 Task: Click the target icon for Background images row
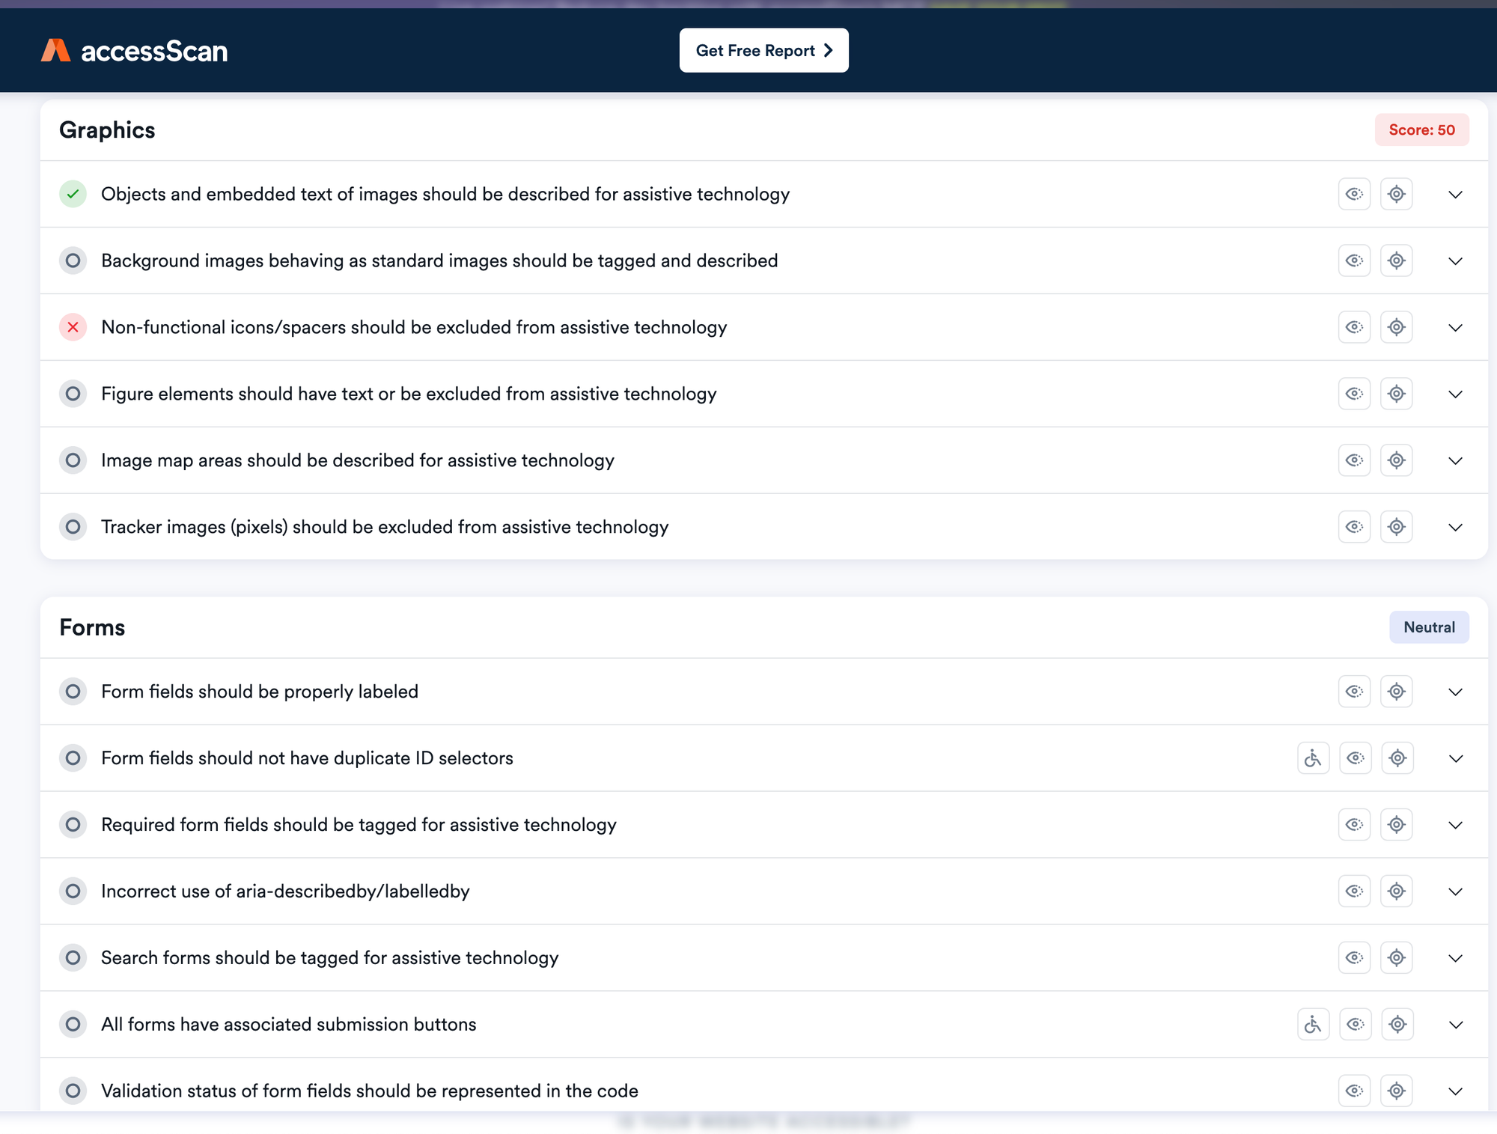[1396, 261]
